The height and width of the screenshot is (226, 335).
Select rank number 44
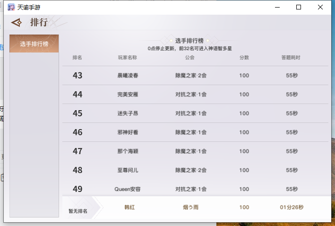coord(77,94)
